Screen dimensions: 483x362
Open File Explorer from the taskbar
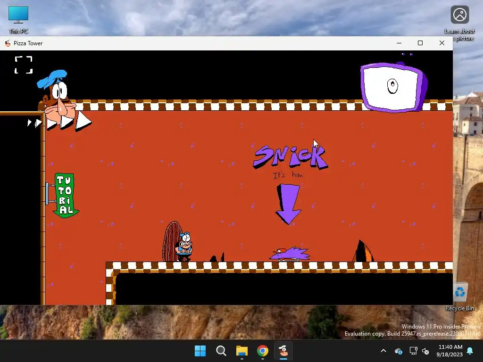[242, 351]
